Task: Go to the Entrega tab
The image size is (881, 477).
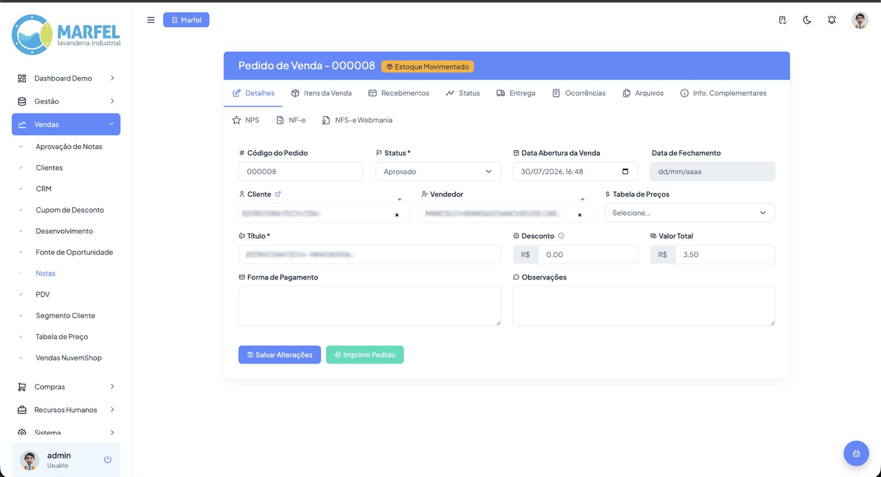Action: pos(516,93)
